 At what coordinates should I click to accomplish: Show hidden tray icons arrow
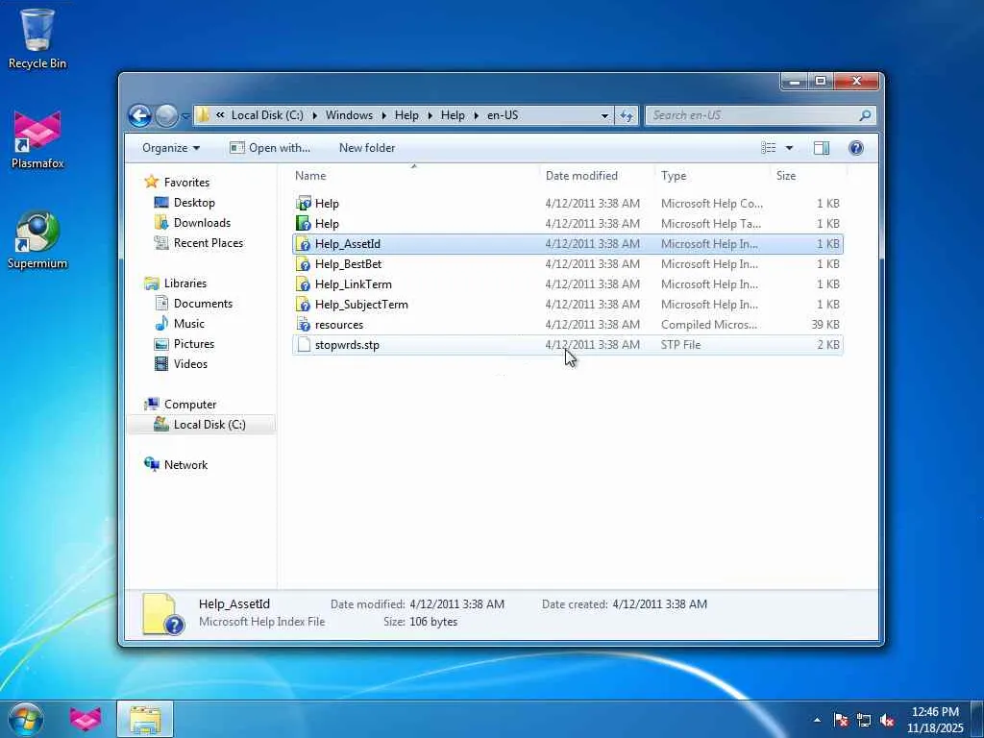pos(817,720)
